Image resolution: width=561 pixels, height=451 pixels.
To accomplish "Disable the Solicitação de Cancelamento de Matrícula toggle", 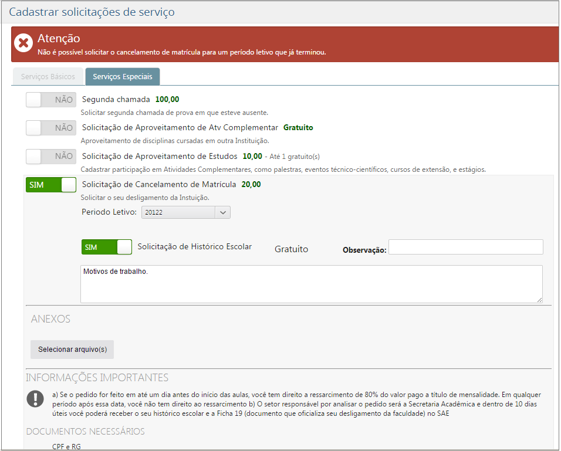I will point(50,184).
